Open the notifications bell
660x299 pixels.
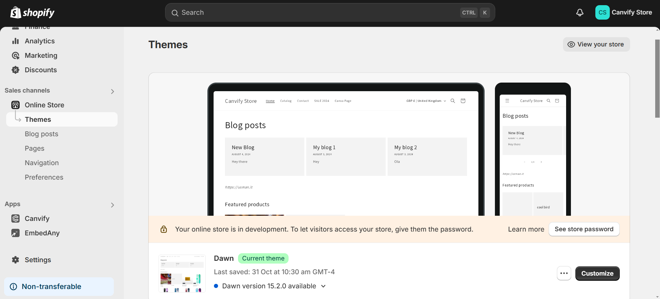coord(580,12)
